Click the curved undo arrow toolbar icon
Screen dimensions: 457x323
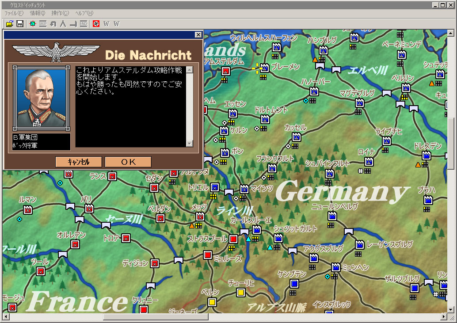[x=53, y=24]
